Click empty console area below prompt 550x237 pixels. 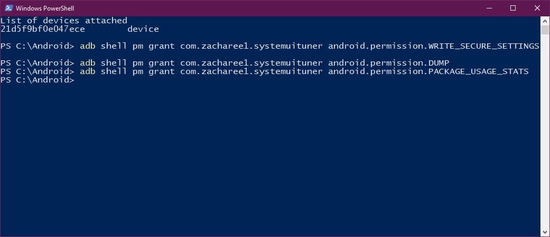pyautogui.click(x=270, y=158)
